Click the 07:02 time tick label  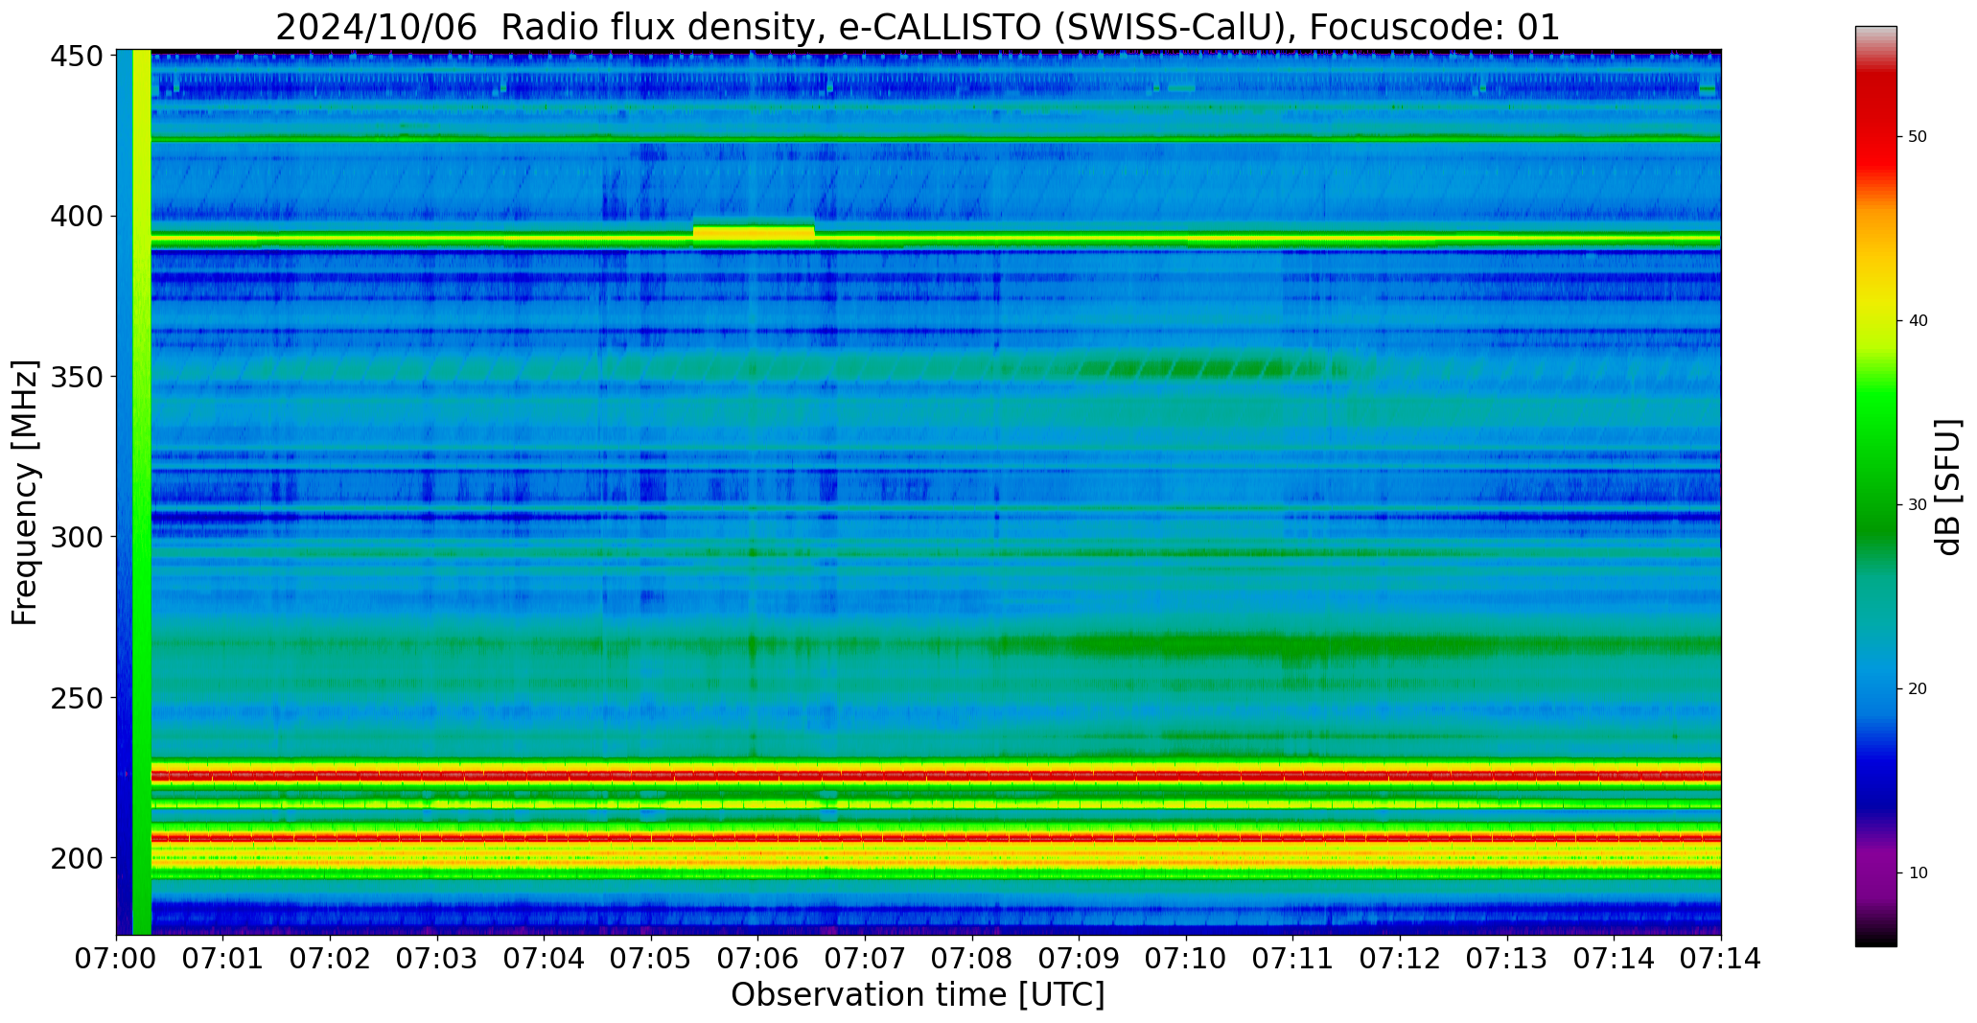pyautogui.click(x=331, y=959)
